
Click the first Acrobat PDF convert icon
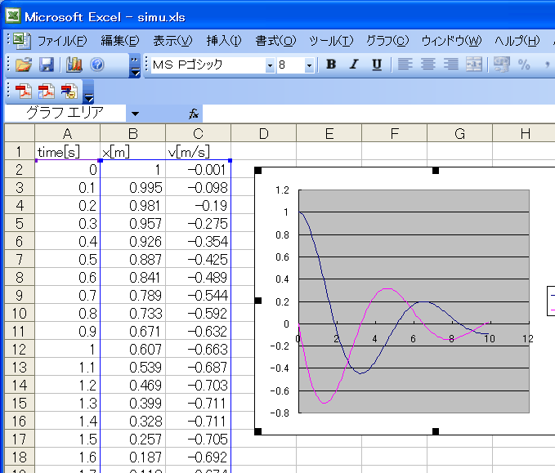(x=23, y=91)
